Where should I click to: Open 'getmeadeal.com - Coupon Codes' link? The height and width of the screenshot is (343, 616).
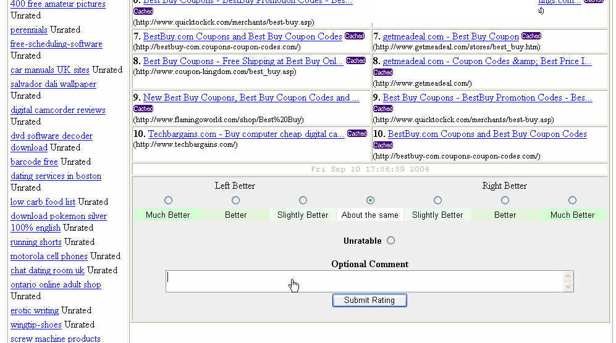tap(487, 61)
